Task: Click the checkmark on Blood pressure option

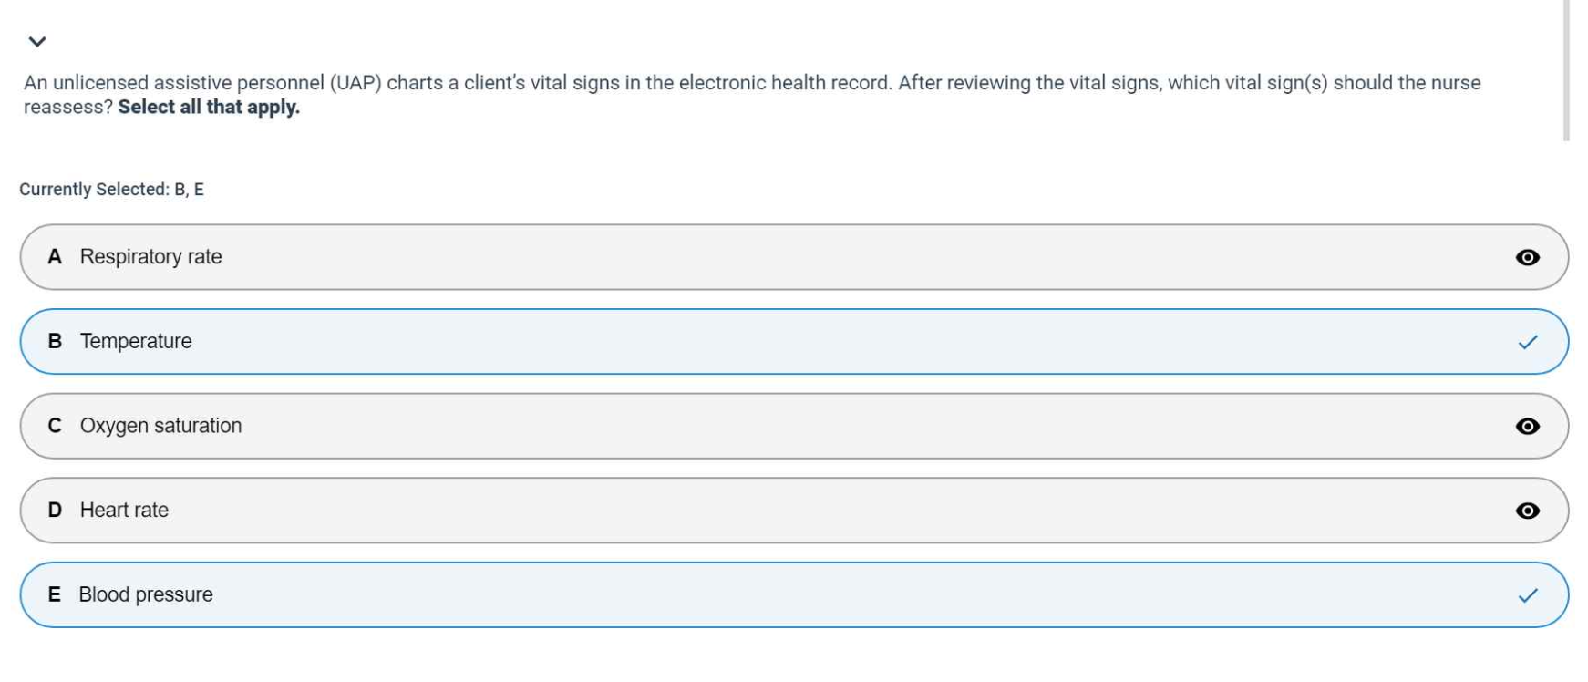Action: (1528, 595)
